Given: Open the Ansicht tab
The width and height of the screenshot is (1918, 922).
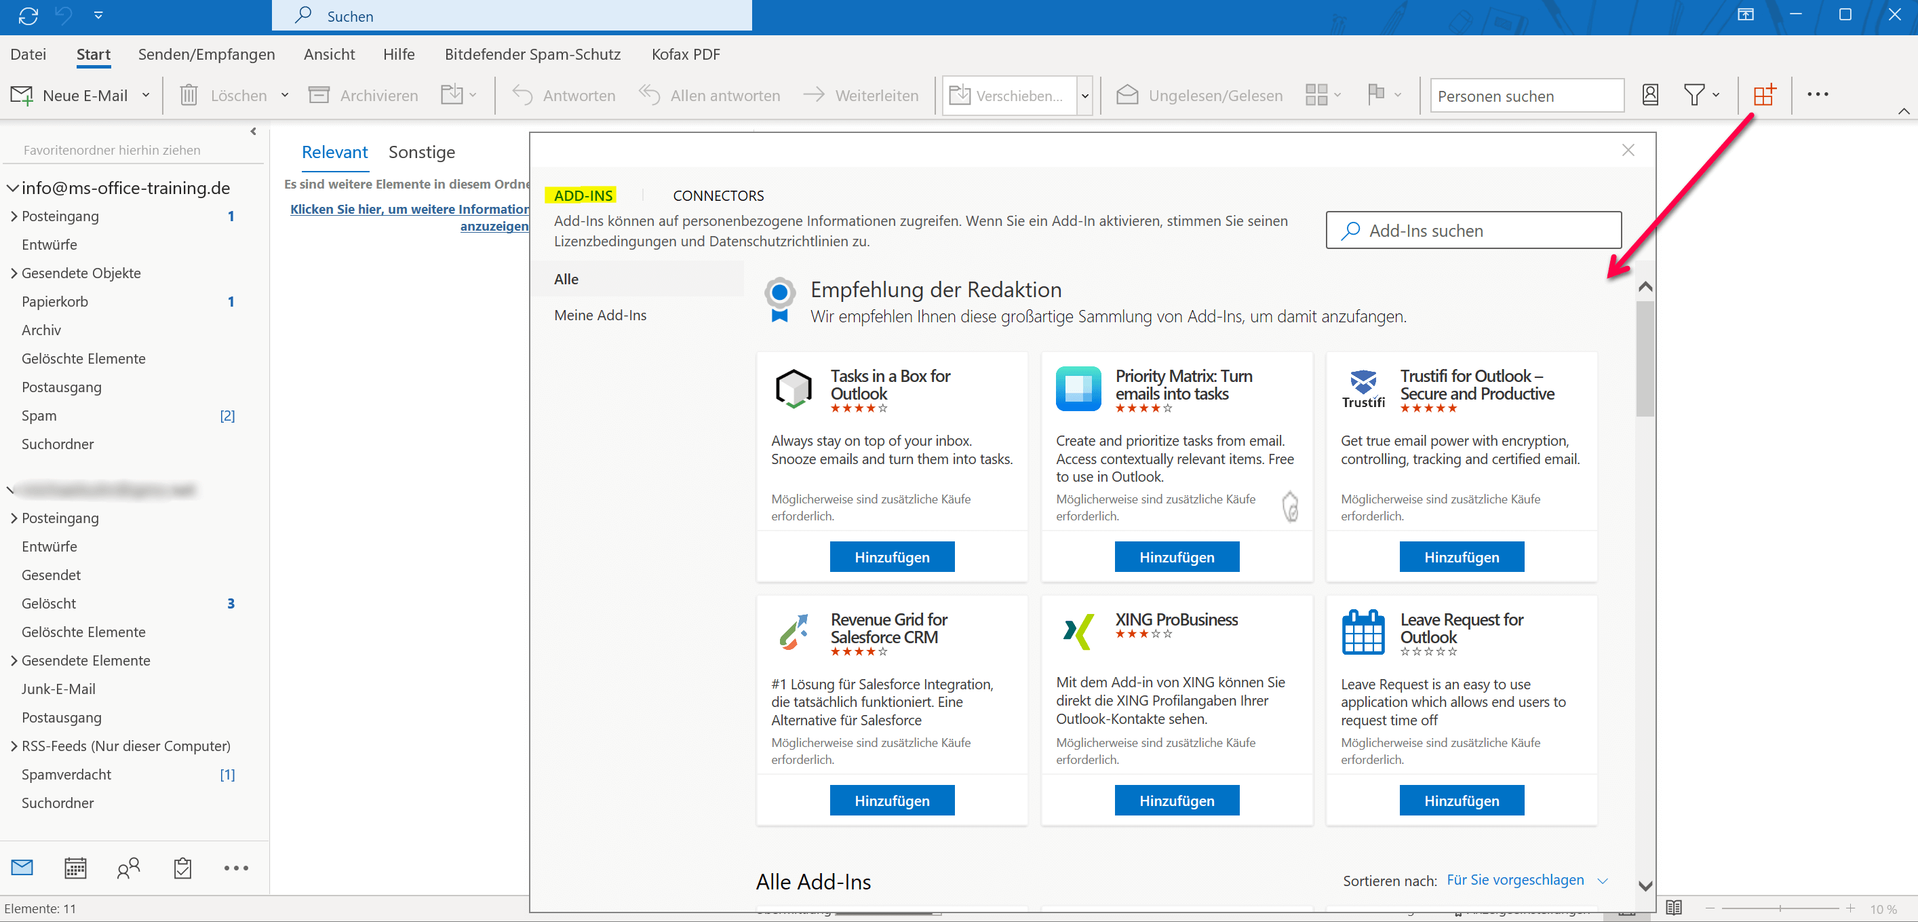Looking at the screenshot, I should click(329, 54).
